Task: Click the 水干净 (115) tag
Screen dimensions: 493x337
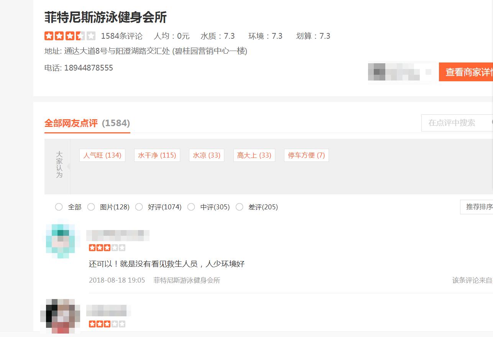Action: point(157,155)
